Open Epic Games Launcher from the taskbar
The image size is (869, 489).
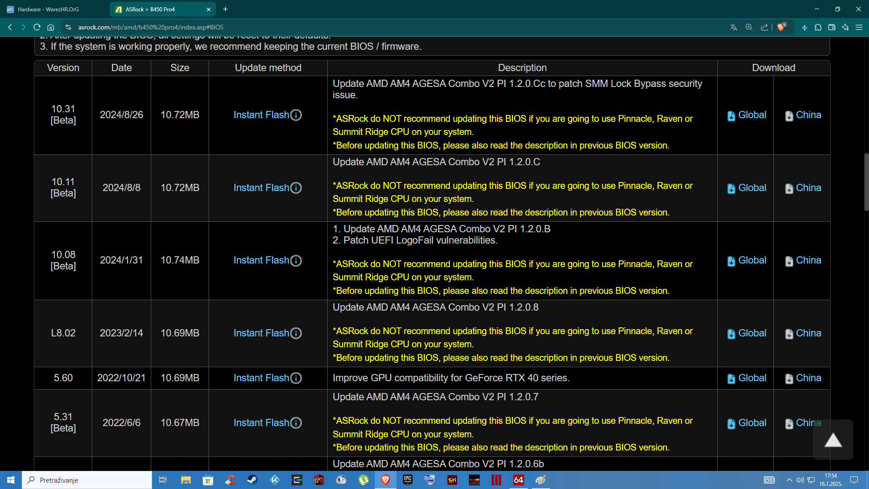click(x=408, y=480)
